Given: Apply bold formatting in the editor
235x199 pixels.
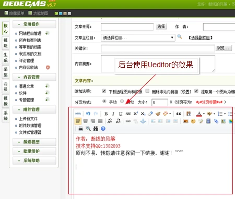Looking at the screenshot, I should 106,114.
